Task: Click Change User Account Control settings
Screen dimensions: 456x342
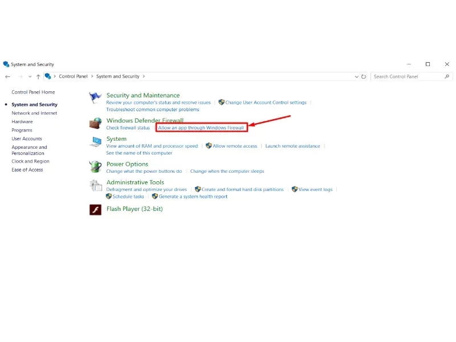Action: tap(266, 103)
